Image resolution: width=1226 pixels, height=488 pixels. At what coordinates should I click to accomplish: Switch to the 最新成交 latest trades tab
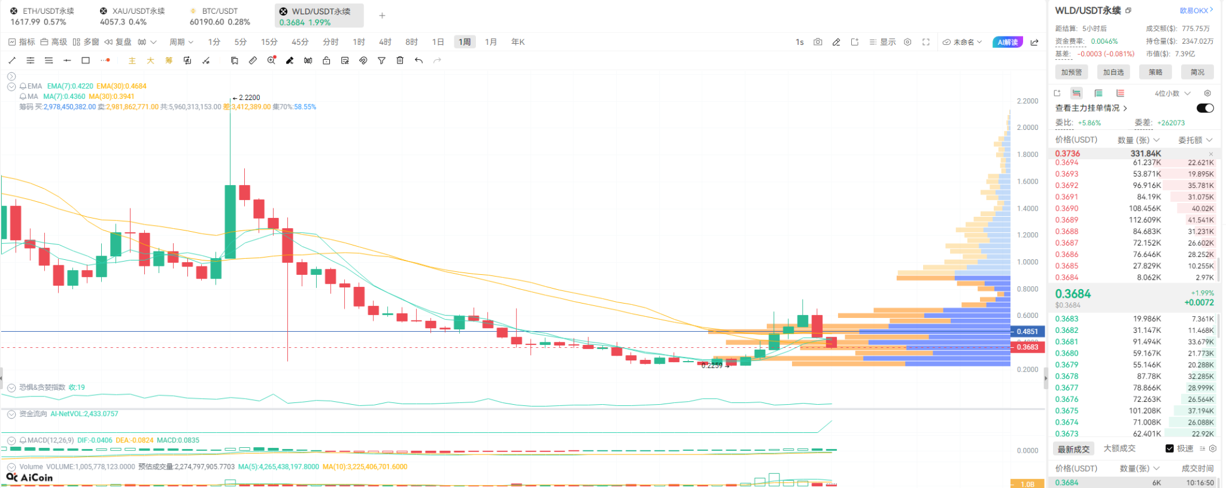[x=1074, y=449]
